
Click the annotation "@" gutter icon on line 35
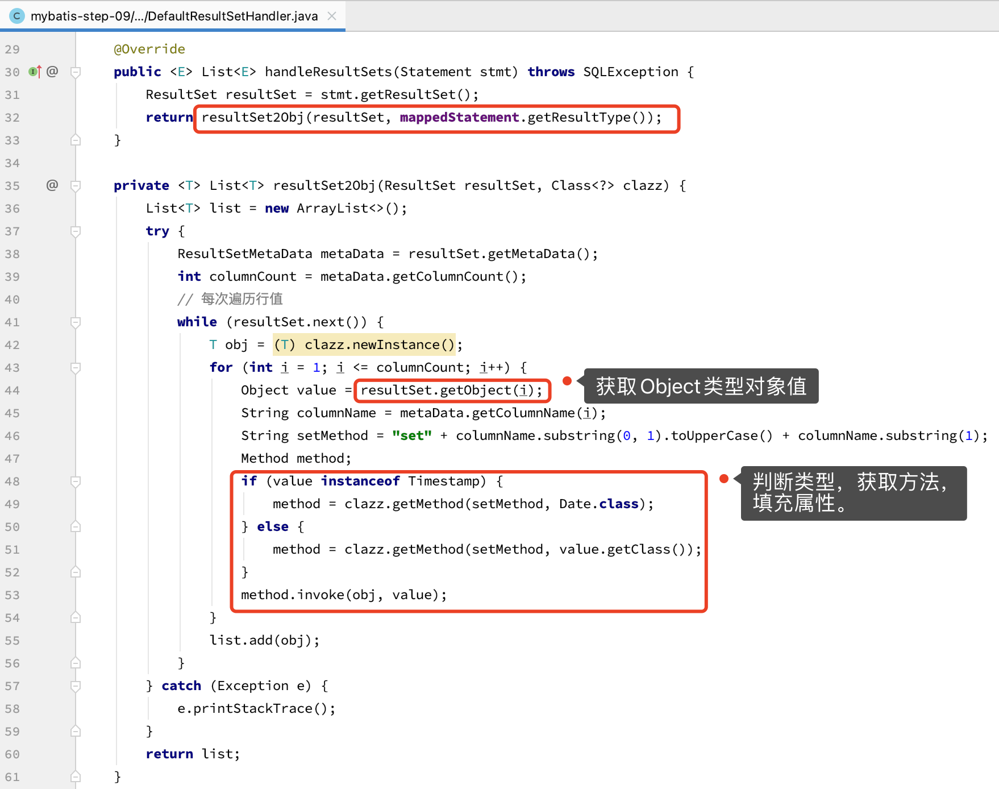[x=52, y=185]
